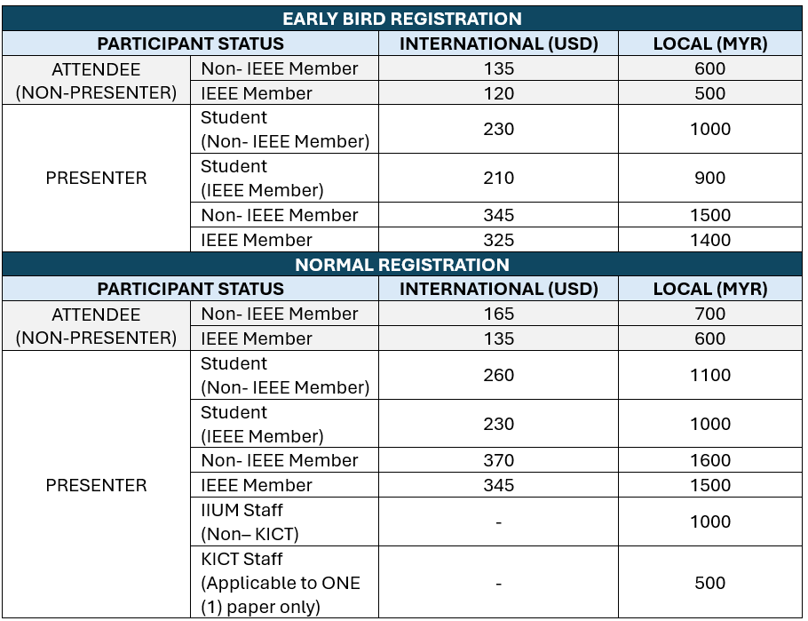This screenshot has width=808, height=621.
Task: Click the NORMAL REGISTRATION header
Action: pos(401,265)
